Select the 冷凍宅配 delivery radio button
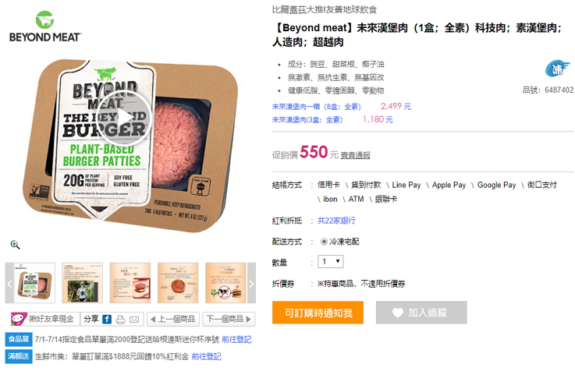This screenshot has height=371, width=575. point(324,242)
